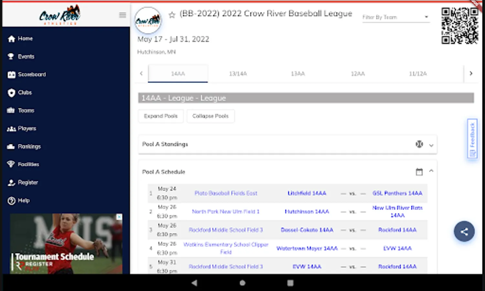Open Scoreboard in the sidebar menu
485x291 pixels.
coord(32,75)
